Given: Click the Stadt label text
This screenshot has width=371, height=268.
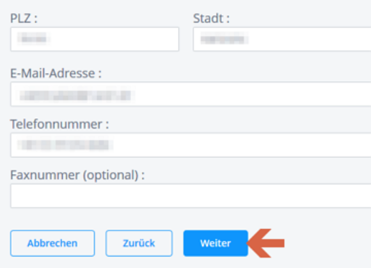Looking at the screenshot, I should (211, 18).
